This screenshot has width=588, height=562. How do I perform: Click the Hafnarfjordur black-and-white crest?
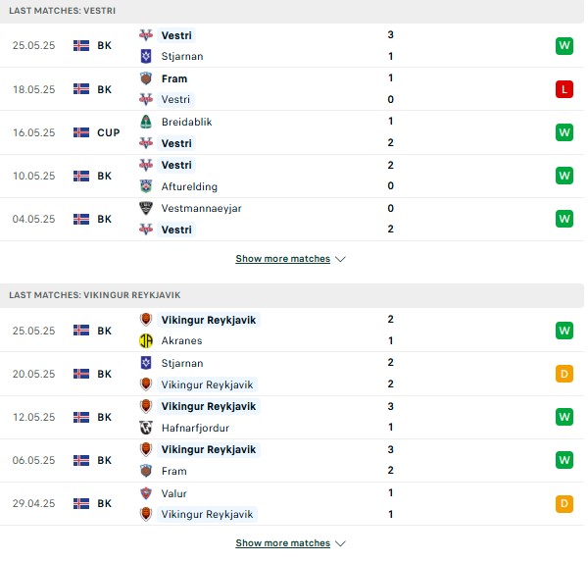pos(146,428)
